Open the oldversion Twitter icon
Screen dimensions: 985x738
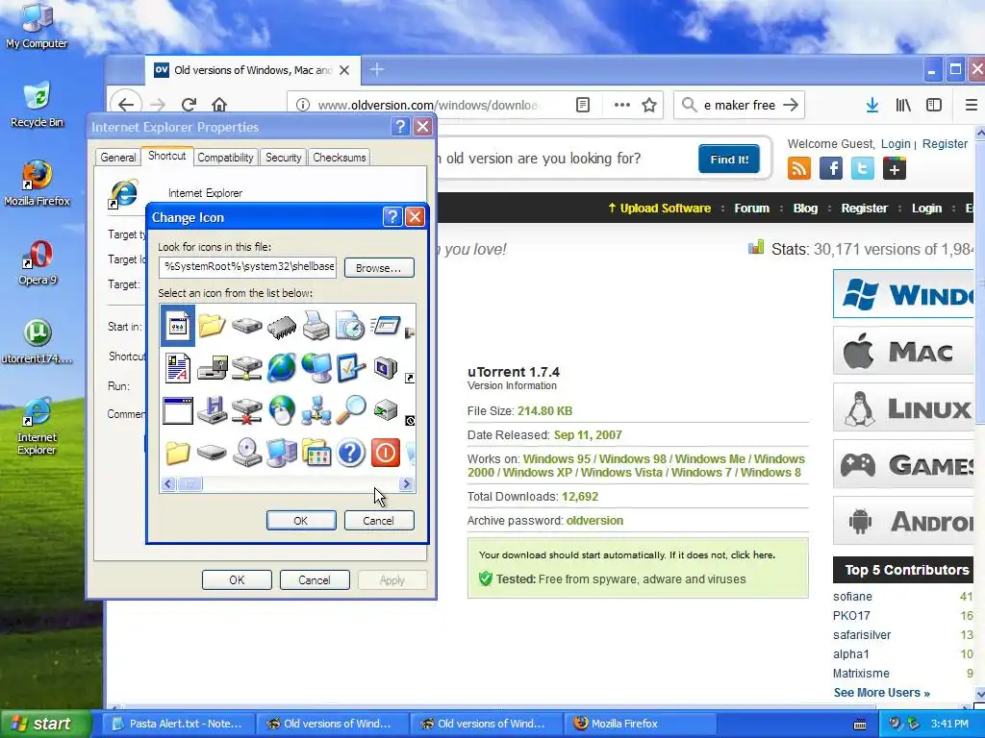(863, 168)
